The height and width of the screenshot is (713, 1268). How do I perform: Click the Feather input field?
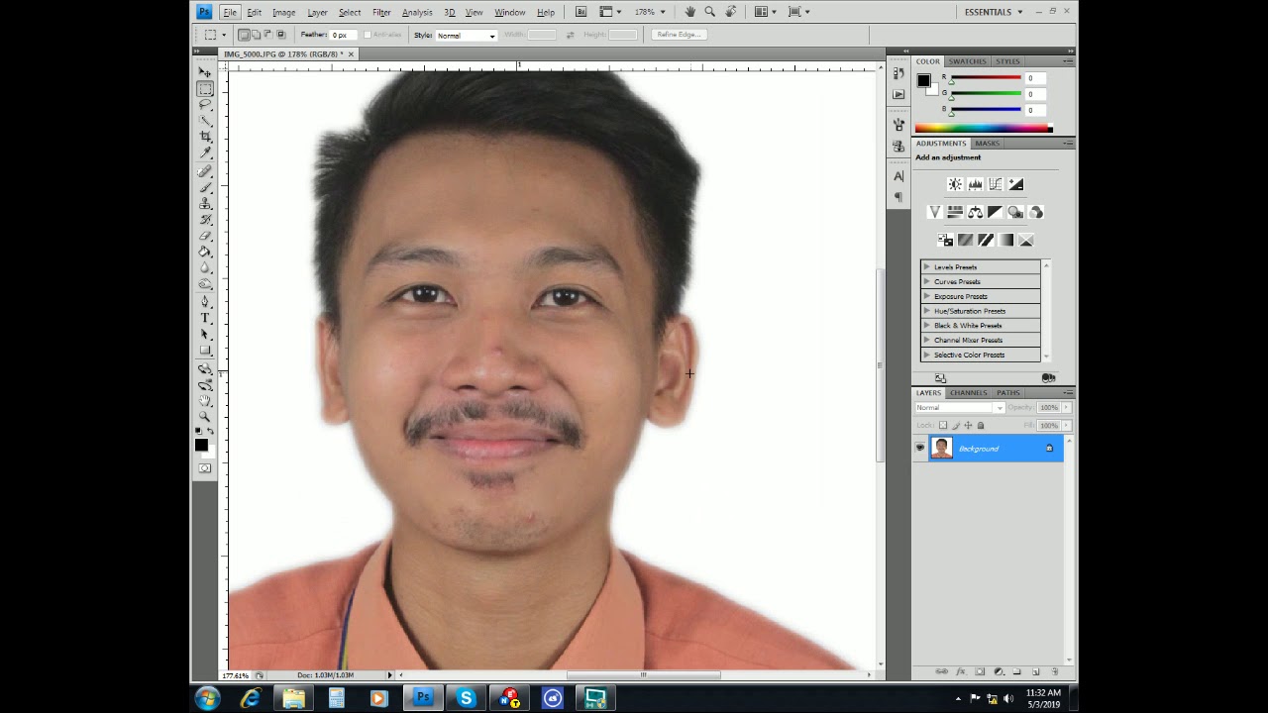coord(343,35)
